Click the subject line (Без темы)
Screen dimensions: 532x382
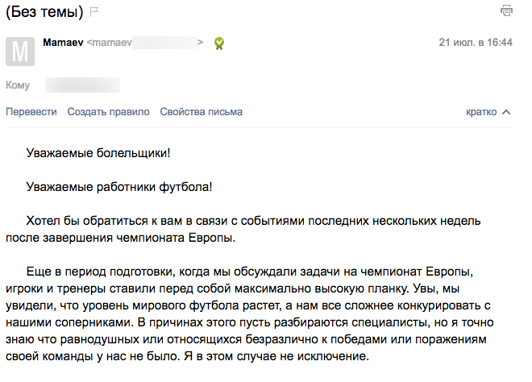44,12
